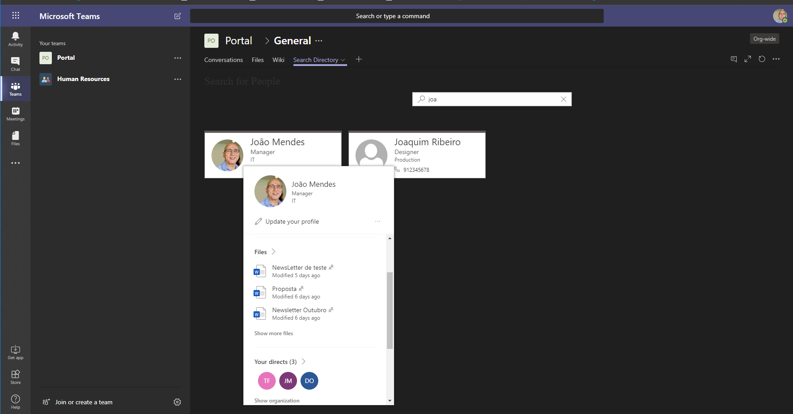Open Search Directory tab dropdown arrow
The width and height of the screenshot is (793, 414).
[343, 60]
